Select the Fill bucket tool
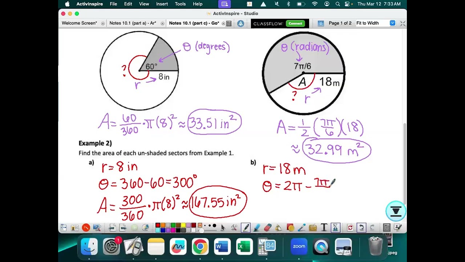This screenshot has height=262, width=465. coord(279,228)
